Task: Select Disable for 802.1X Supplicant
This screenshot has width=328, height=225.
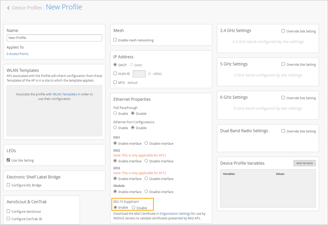Action: coord(133,208)
